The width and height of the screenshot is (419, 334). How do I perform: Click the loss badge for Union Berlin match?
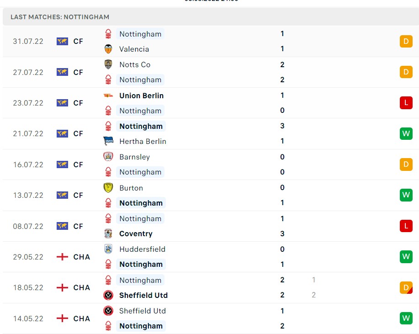click(406, 103)
